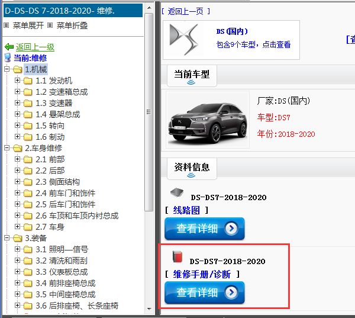
Task: Open the 维修手册/诊断 link
Action: tap(202, 274)
